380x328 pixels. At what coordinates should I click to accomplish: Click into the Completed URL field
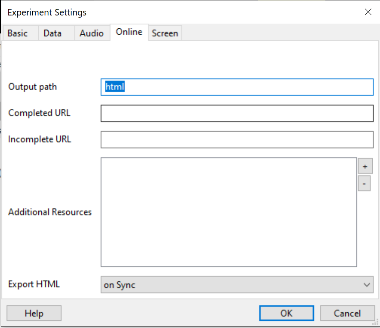pyautogui.click(x=237, y=113)
